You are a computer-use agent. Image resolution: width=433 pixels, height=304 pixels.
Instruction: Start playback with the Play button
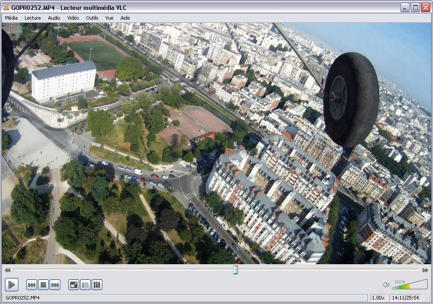(x=12, y=285)
